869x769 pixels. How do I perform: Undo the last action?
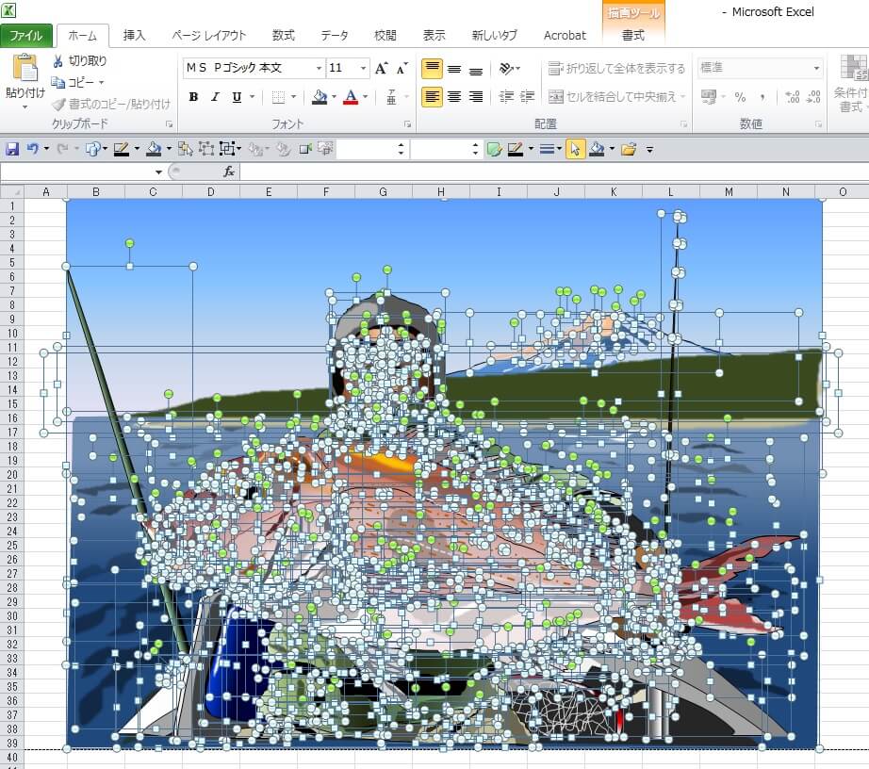[x=33, y=149]
